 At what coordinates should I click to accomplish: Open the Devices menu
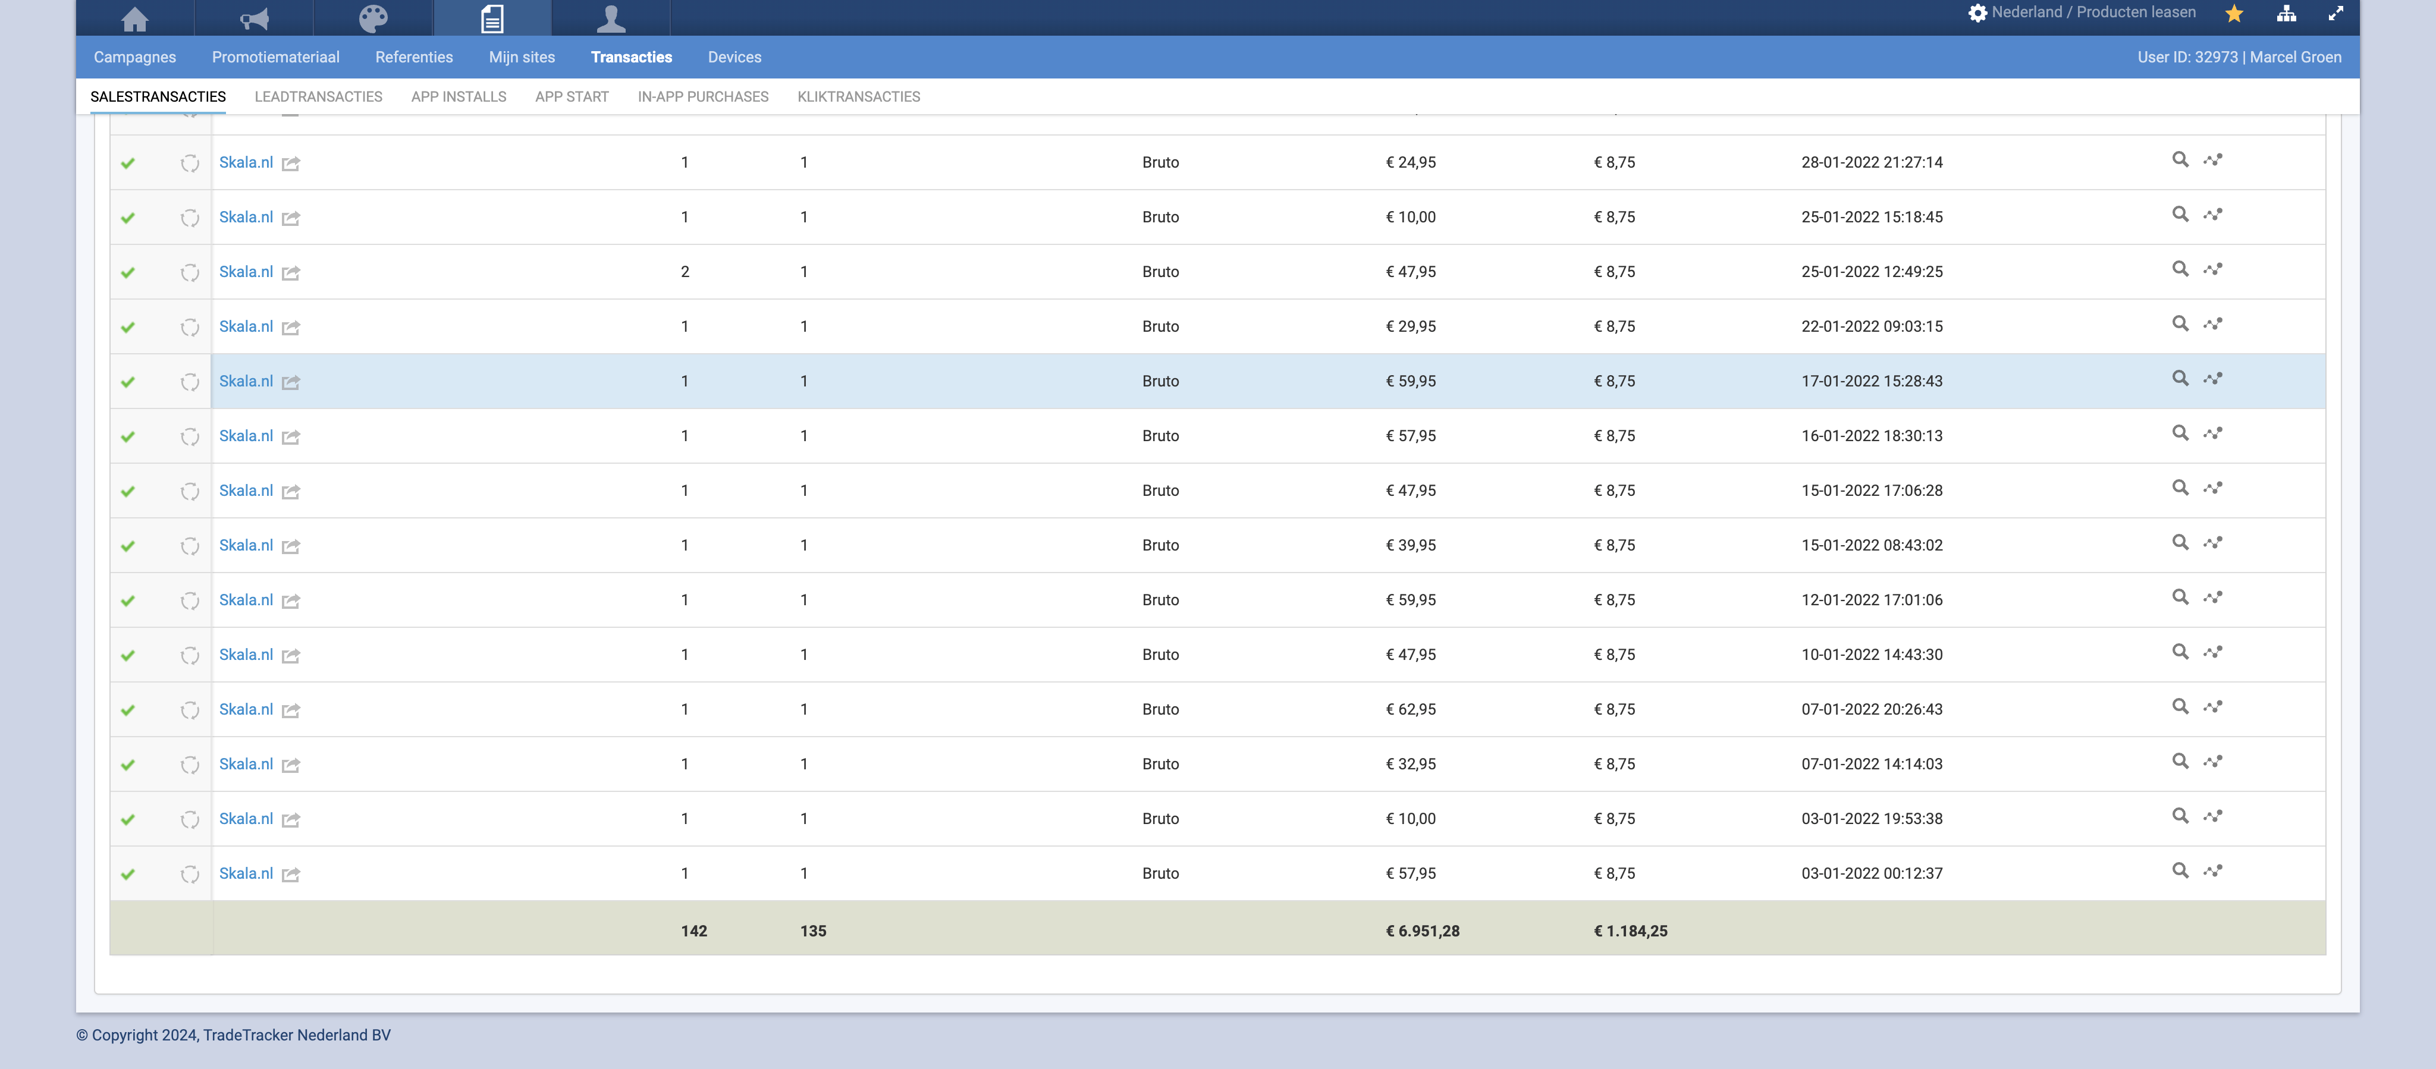(734, 58)
